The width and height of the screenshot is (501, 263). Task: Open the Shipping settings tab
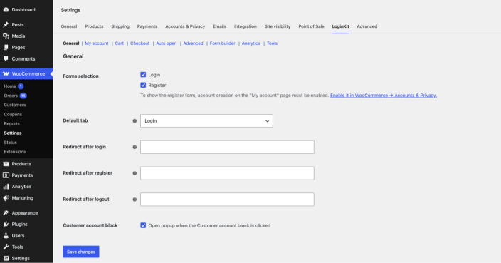(120, 26)
